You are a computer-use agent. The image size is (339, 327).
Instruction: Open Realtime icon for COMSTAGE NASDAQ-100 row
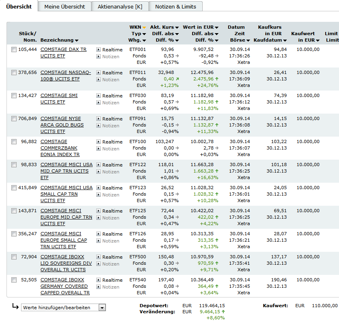pos(98,73)
